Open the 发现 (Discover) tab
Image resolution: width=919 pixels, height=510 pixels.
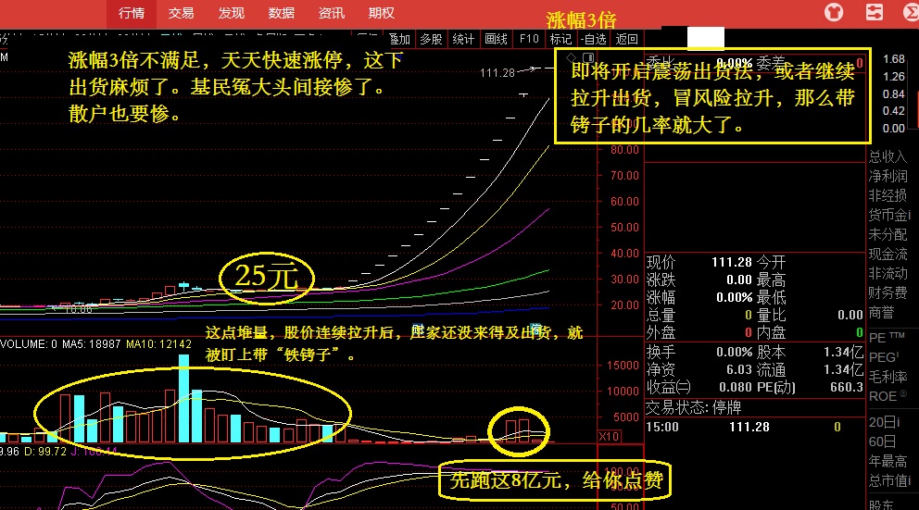coord(231,13)
